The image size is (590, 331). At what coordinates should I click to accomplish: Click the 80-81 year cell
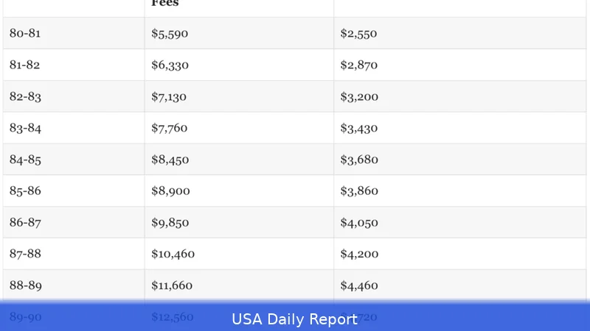pos(26,33)
